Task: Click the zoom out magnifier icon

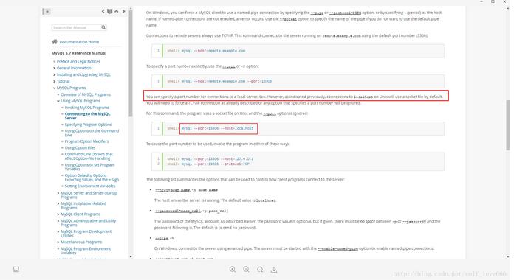Action: [246, 269]
